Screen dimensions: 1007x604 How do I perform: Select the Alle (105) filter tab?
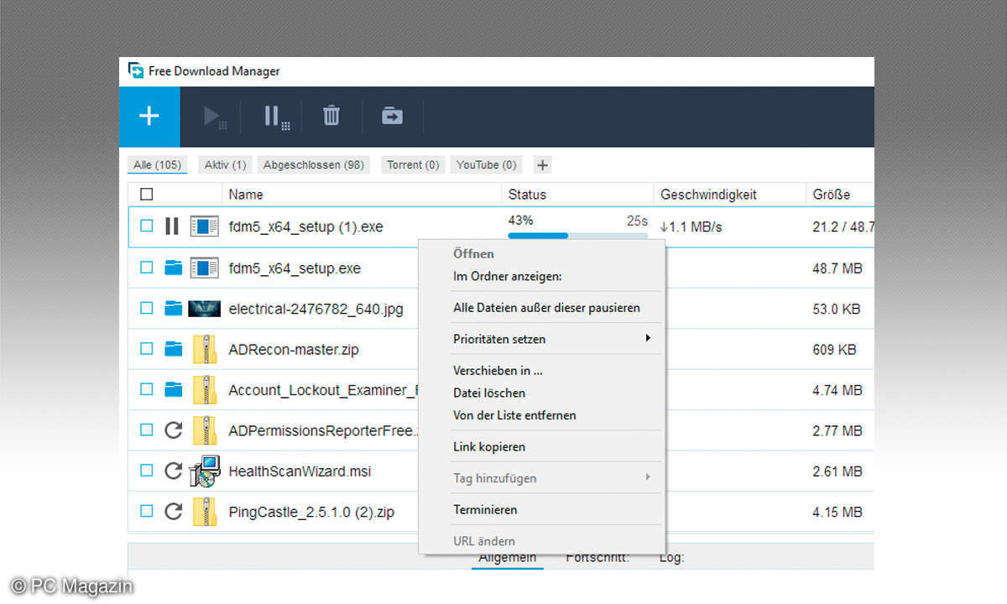[158, 165]
